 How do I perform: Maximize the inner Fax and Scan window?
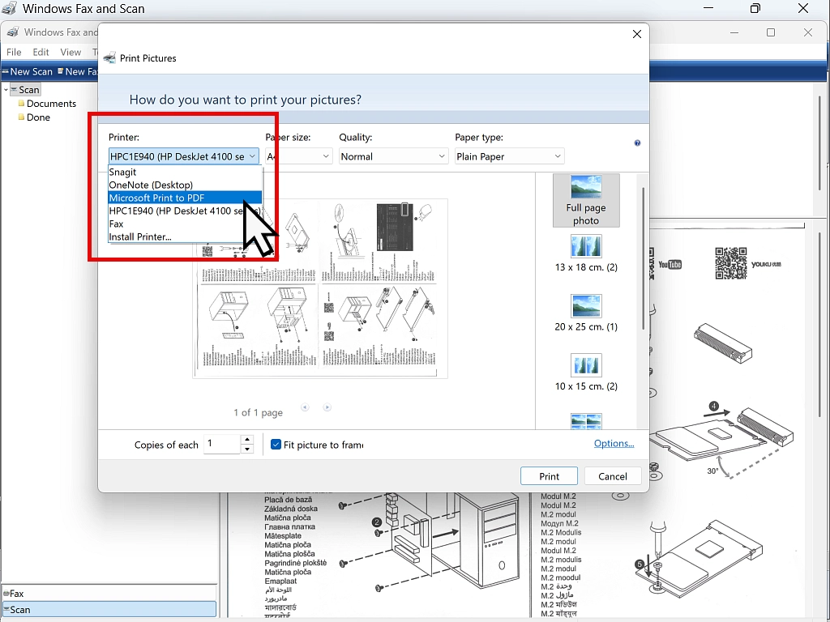[771, 32]
